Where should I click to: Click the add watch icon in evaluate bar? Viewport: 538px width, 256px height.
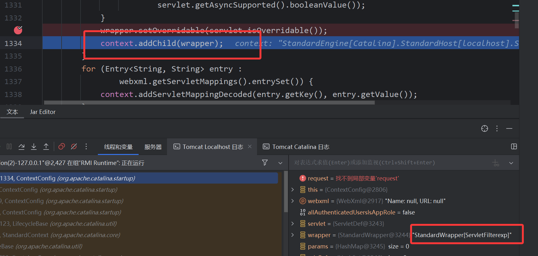click(x=496, y=163)
